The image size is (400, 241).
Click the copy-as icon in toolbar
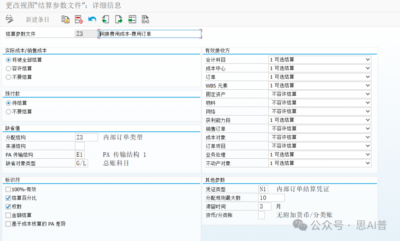point(65,19)
